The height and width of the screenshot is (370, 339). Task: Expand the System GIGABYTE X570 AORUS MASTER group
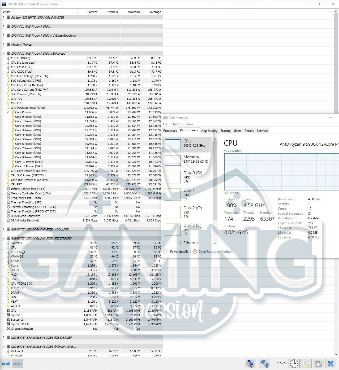[x=3, y=17]
